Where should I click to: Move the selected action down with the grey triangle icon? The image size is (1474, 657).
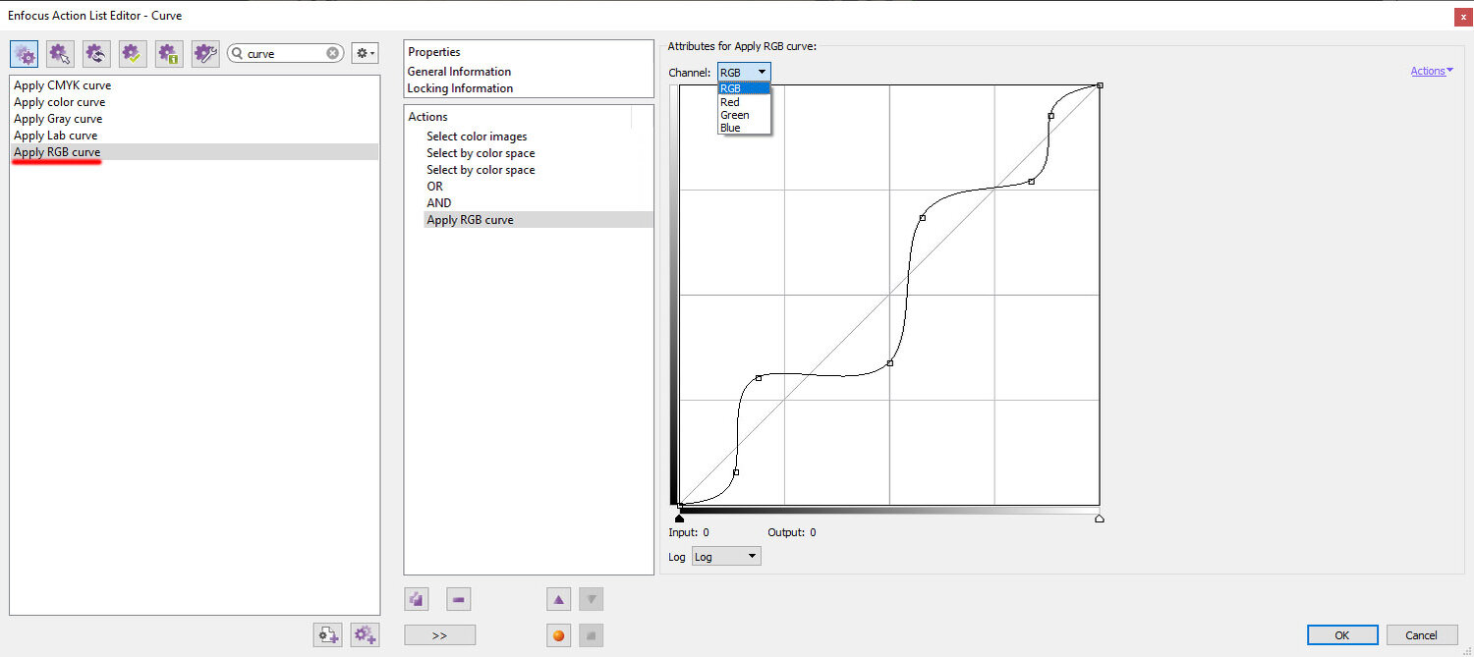coord(591,598)
